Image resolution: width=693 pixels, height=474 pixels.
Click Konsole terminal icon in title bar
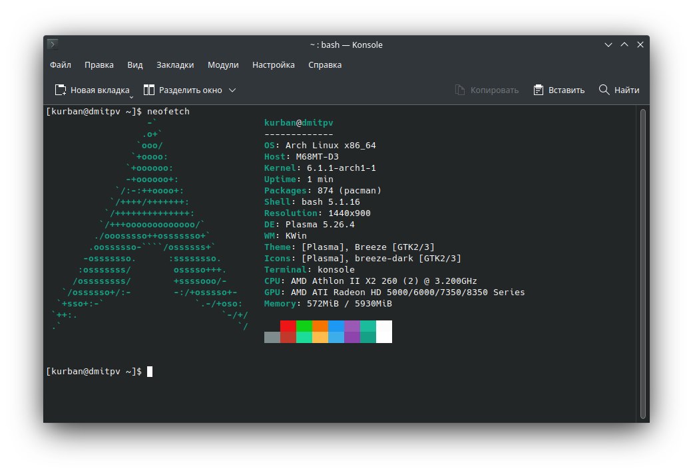pyautogui.click(x=53, y=44)
